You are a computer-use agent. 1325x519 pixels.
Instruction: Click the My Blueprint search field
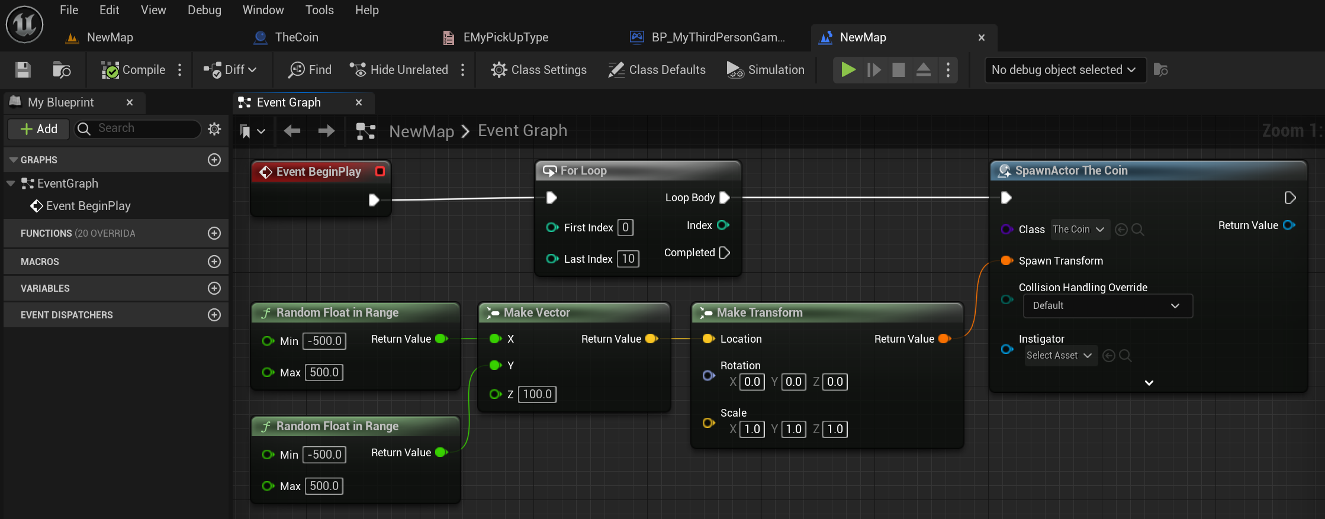[137, 128]
